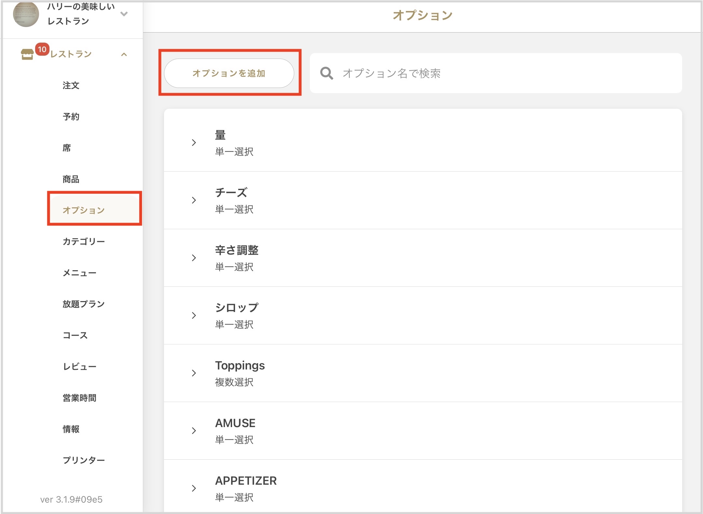The height and width of the screenshot is (514, 703).
Task: Click the AMUSE option title
Action: pos(235,423)
